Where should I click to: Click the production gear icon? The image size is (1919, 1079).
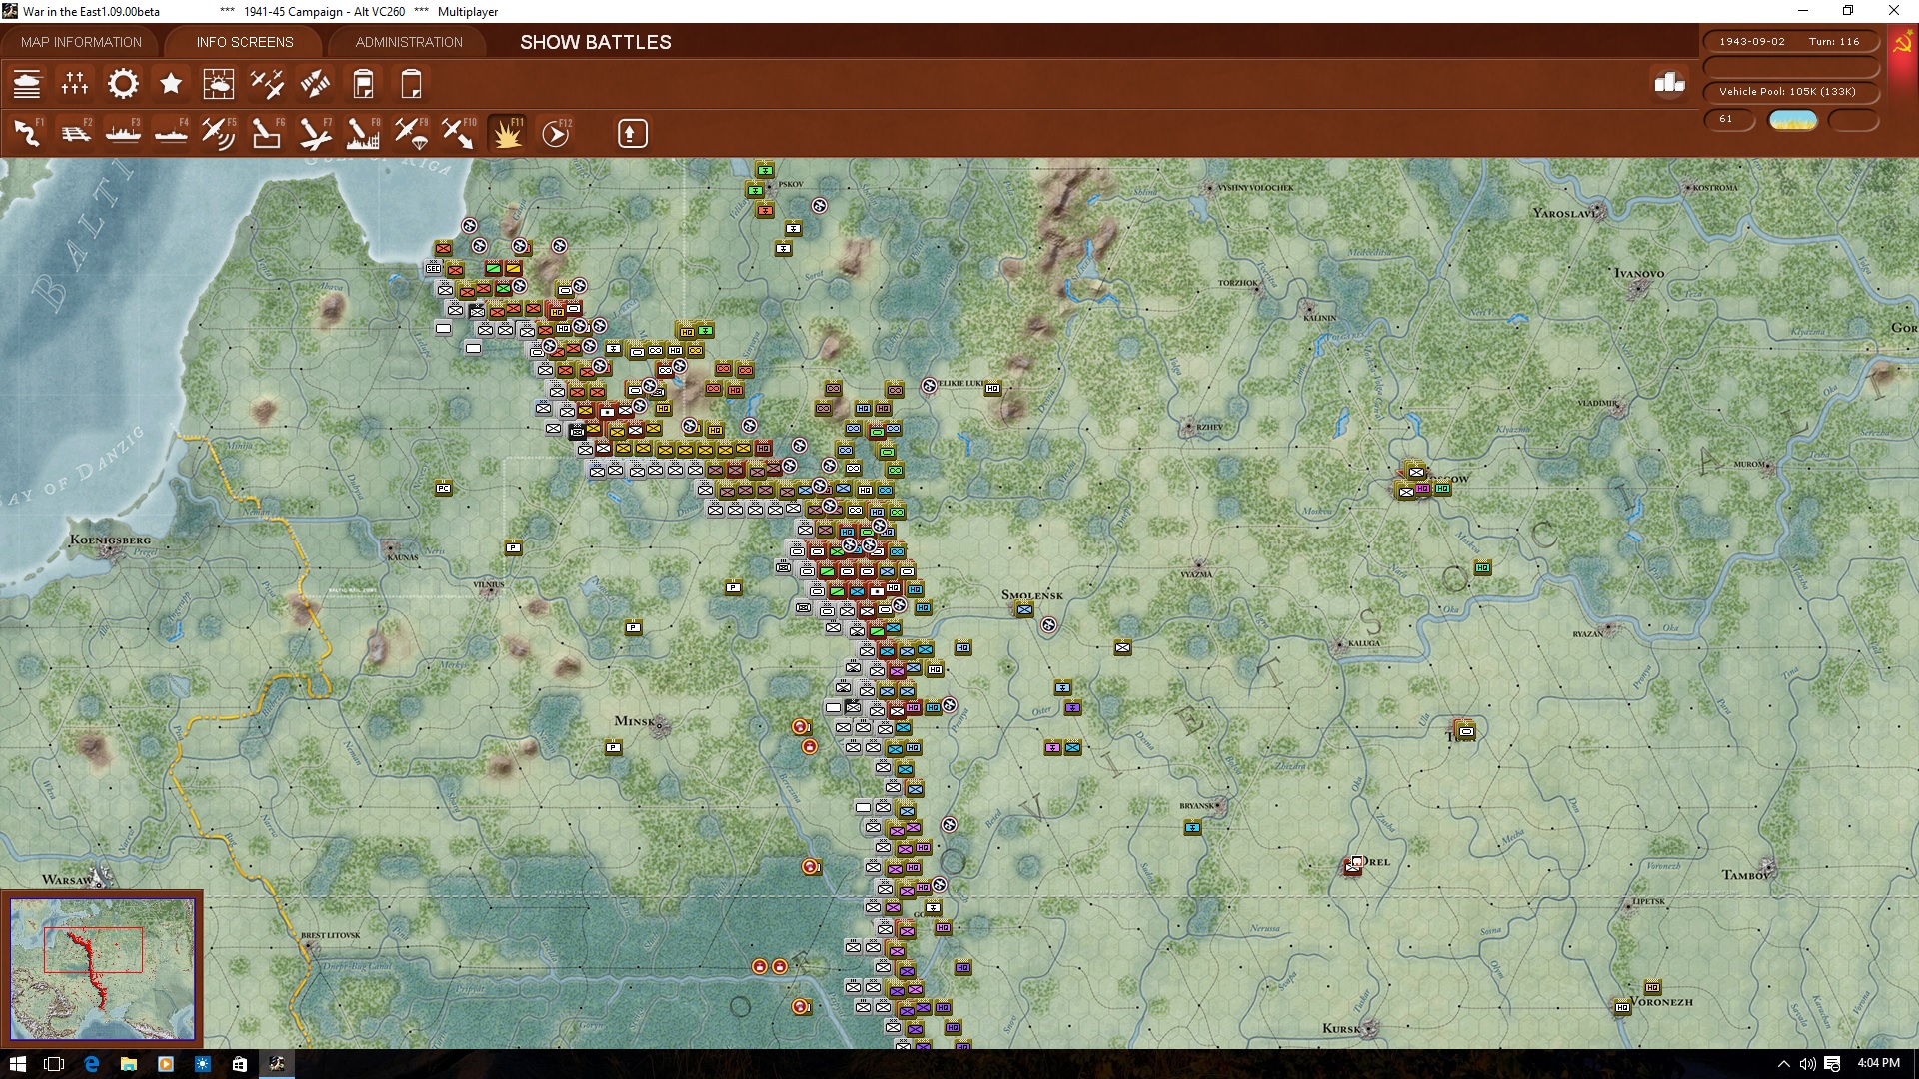(x=123, y=84)
